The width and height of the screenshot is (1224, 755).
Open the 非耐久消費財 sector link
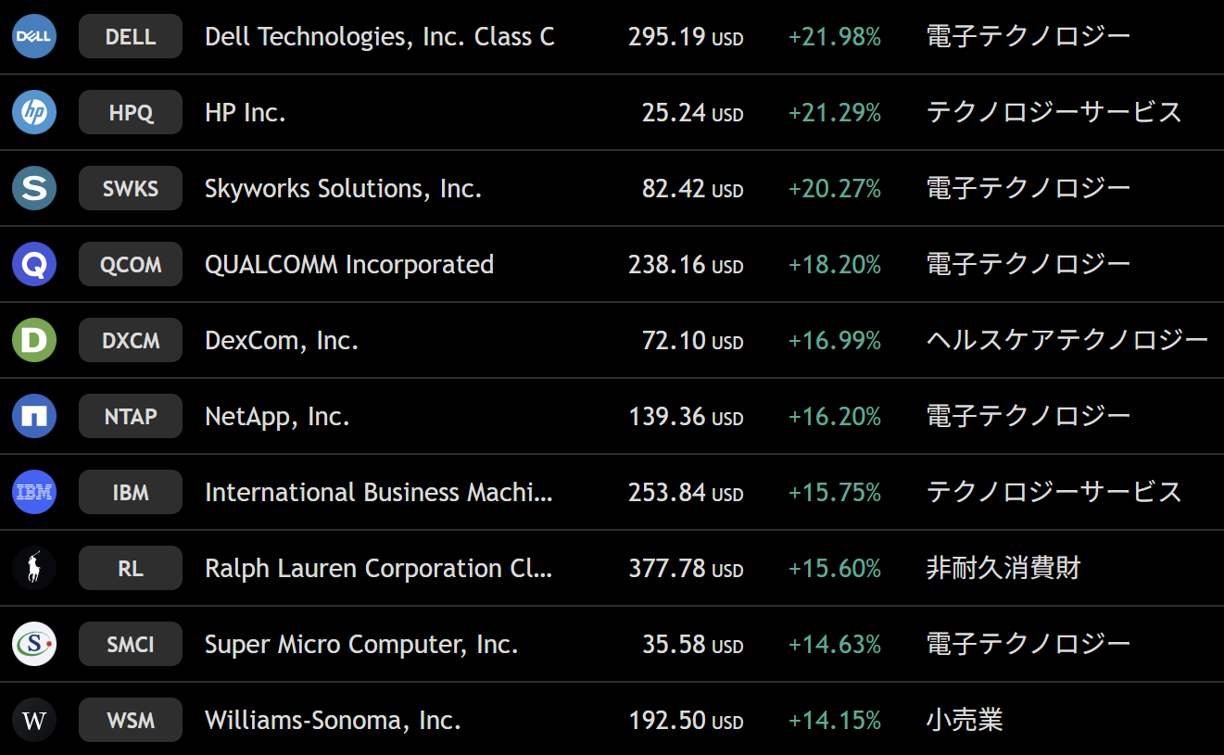(1003, 568)
